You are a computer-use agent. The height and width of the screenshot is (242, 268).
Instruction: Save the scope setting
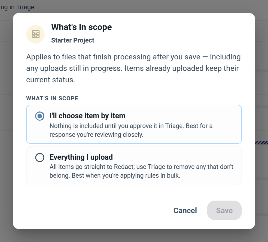pos(224,210)
